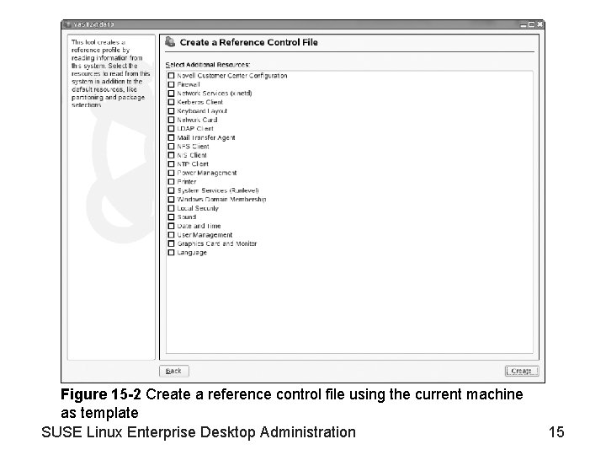Tick the Sound checkbox
Image resolution: width=606 pixels, height=455 pixels.
[x=171, y=217]
